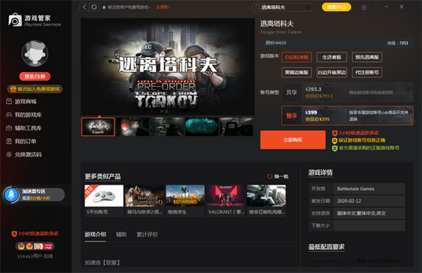
Task: Click the user avatar icon
Action: pos(35,53)
